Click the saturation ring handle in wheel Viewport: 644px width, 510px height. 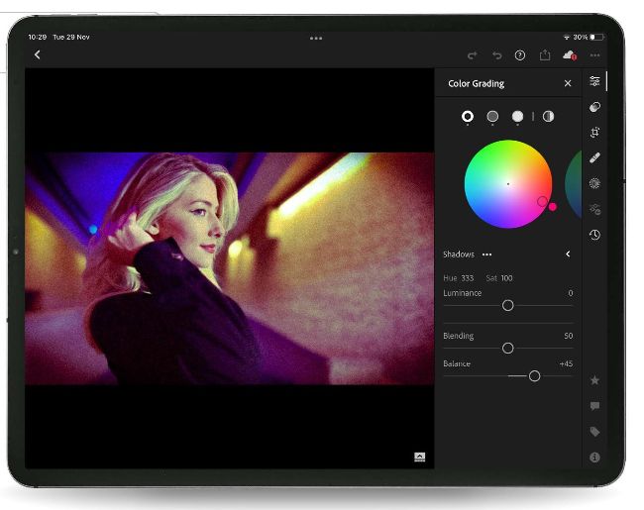542,201
